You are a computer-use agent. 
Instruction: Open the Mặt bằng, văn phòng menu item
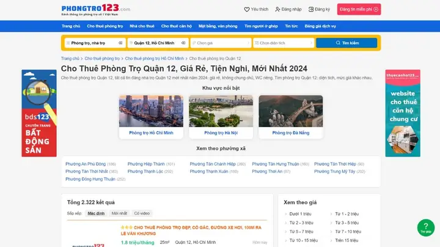(218, 26)
